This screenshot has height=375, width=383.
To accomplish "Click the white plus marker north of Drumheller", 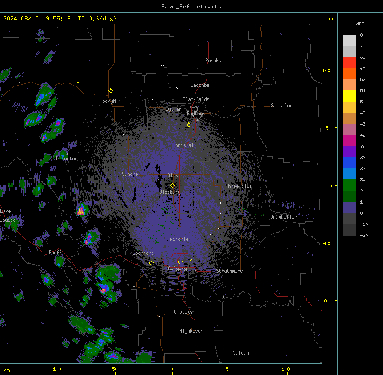I will [272, 167].
